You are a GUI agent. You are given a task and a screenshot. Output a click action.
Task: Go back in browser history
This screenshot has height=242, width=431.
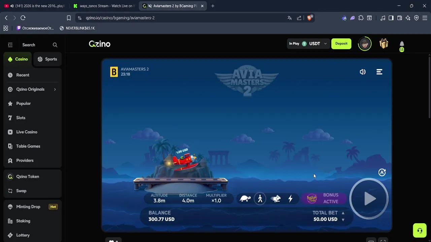point(6,18)
